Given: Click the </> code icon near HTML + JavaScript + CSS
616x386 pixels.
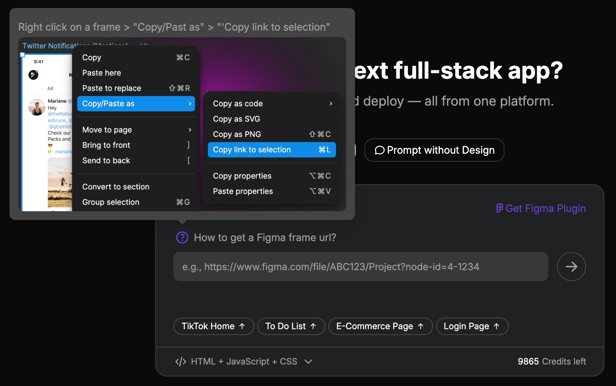Looking at the screenshot, I should pos(180,361).
